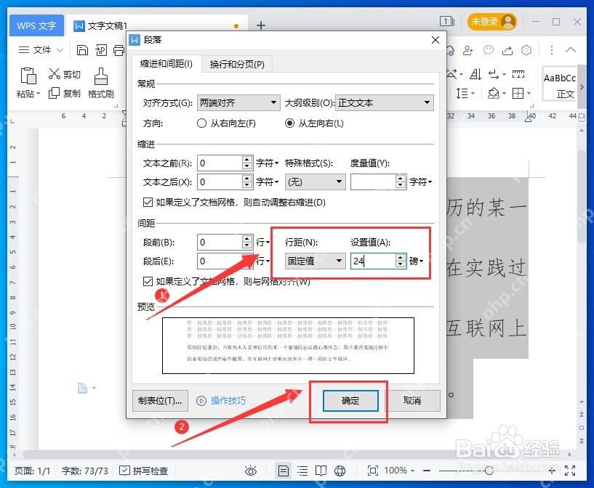The height and width of the screenshot is (488, 594).
Task: Open a new tab with plus button
Action: click(x=261, y=25)
